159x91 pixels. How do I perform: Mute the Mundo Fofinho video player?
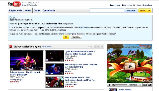(x=140, y=85)
